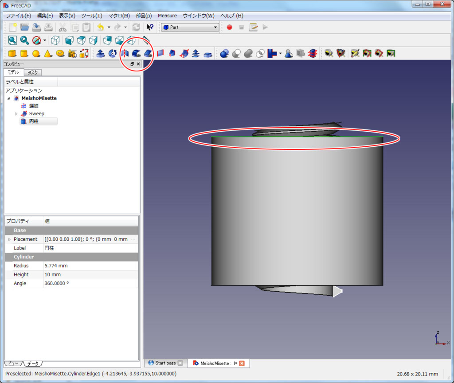The height and width of the screenshot is (383, 454).
Task: Open the macros dialog icon
Action: tap(253, 27)
